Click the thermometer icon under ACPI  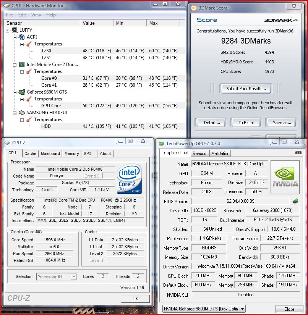point(29,44)
